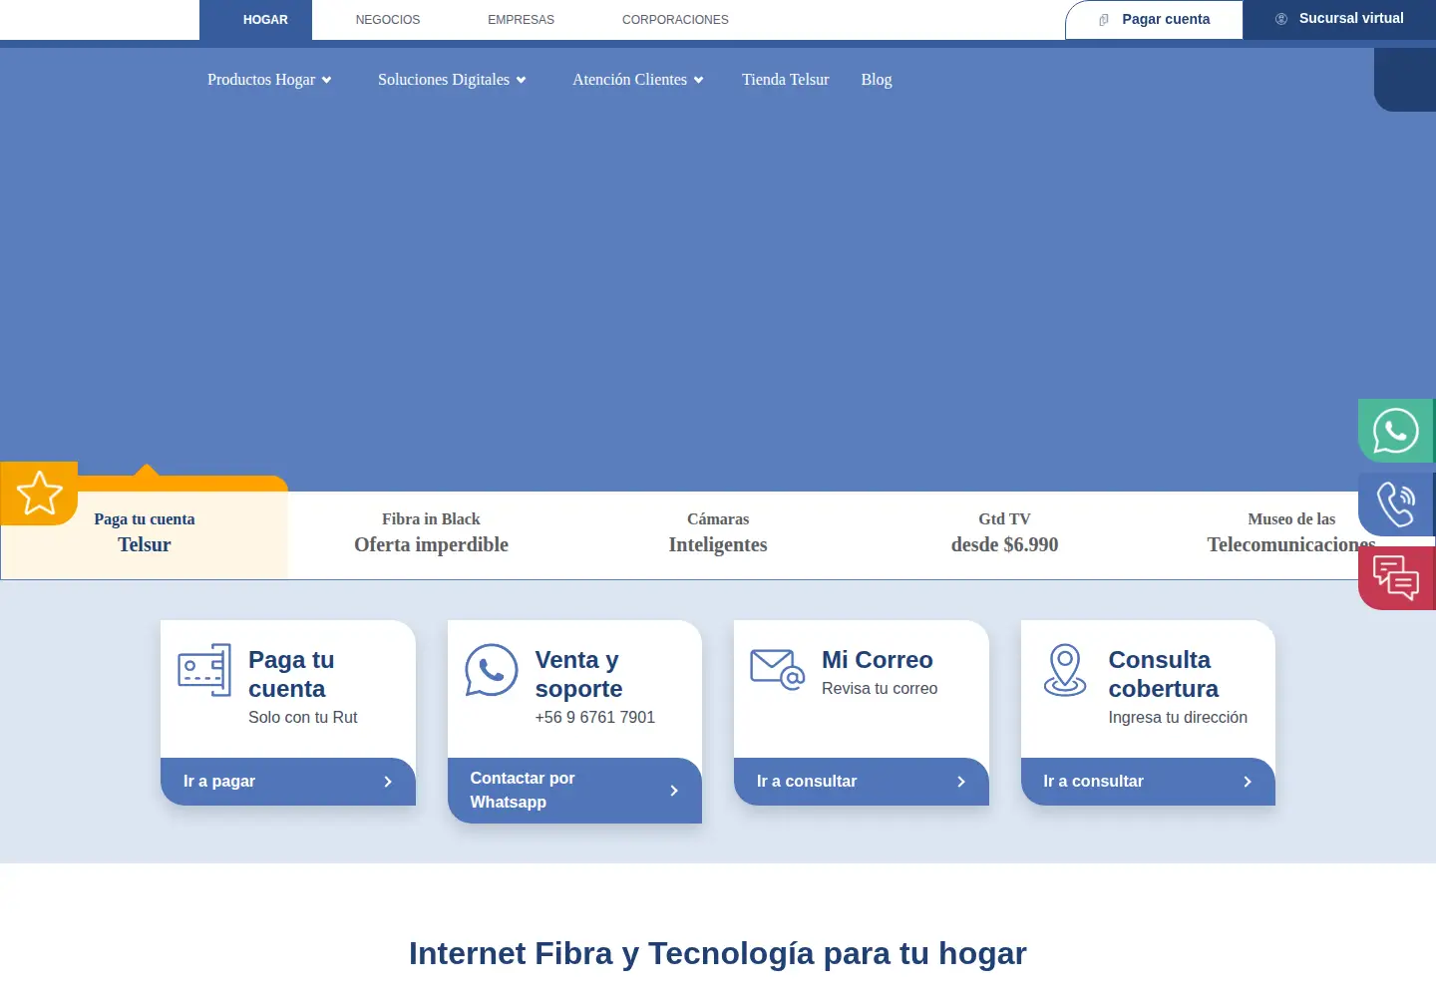This screenshot has width=1436, height=997.
Task: Click the arrow on Consulta cobertura's button
Action: point(1248,782)
